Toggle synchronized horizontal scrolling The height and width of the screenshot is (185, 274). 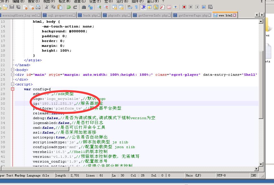point(121,7)
